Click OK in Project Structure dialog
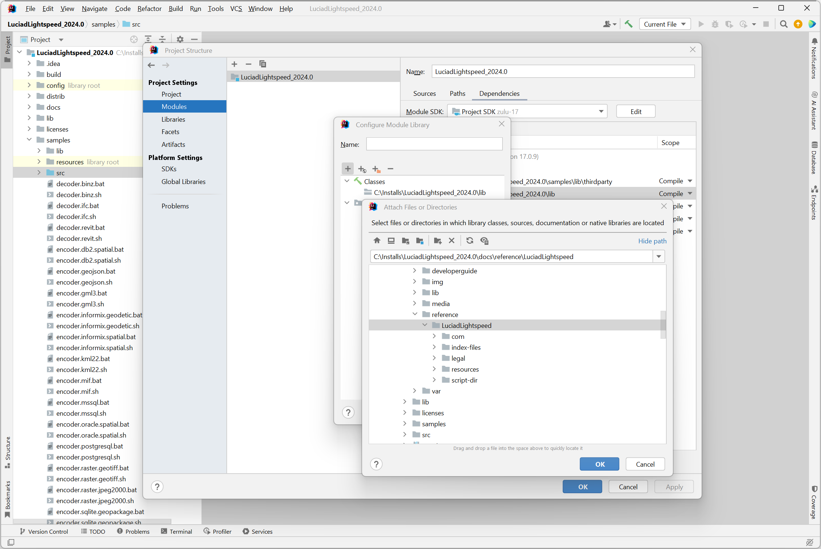Viewport: 821px width, 549px height. pyautogui.click(x=583, y=487)
